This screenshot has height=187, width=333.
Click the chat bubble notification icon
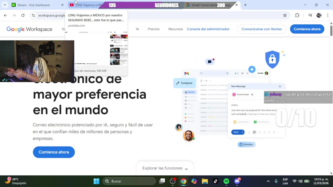tap(210, 62)
